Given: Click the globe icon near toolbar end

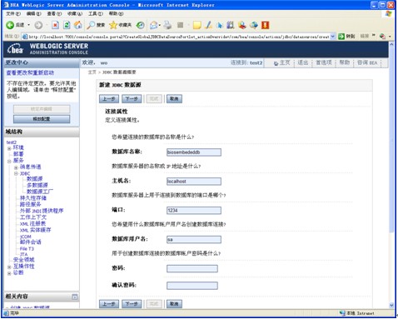Looking at the screenshot, I should coord(254,25).
